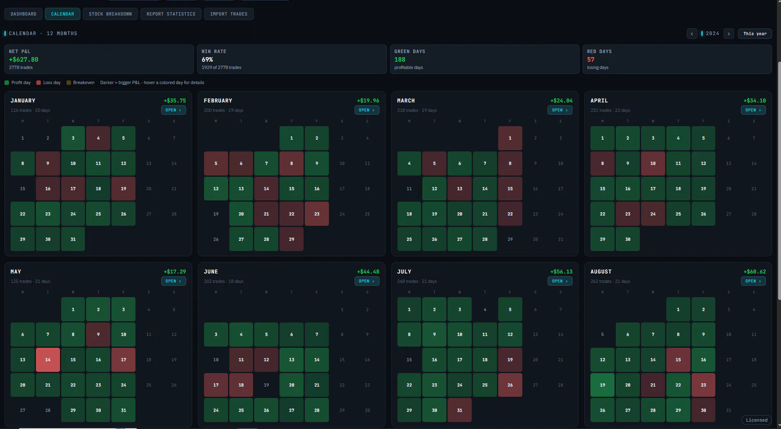Click the May 17 loss day cell

(123, 360)
